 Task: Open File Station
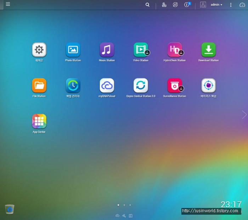(39, 85)
